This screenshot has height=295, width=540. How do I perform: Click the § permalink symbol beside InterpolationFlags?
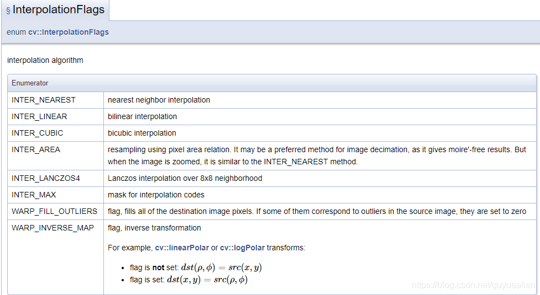click(x=8, y=10)
